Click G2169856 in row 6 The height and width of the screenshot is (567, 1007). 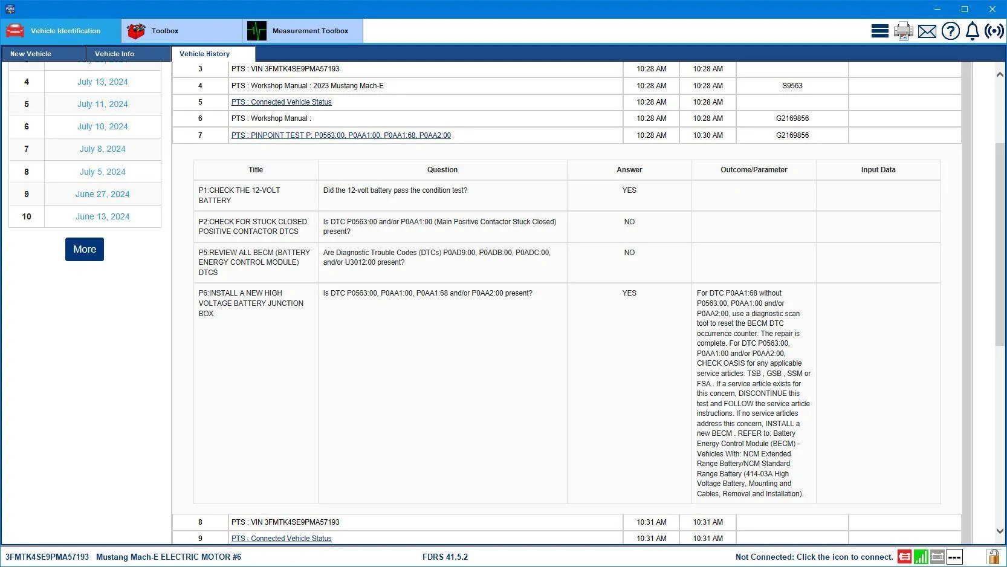[792, 118]
